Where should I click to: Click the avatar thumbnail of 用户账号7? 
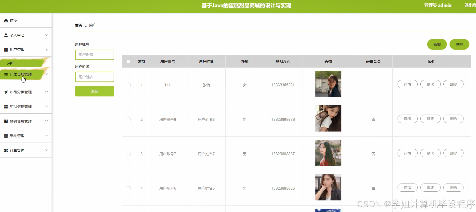point(328,153)
